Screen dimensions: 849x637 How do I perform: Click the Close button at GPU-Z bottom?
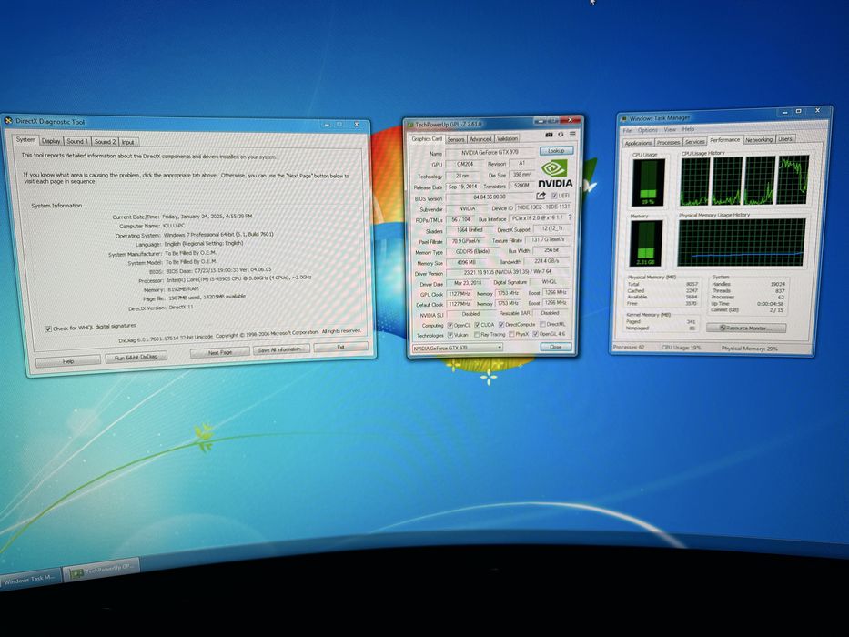tap(555, 347)
